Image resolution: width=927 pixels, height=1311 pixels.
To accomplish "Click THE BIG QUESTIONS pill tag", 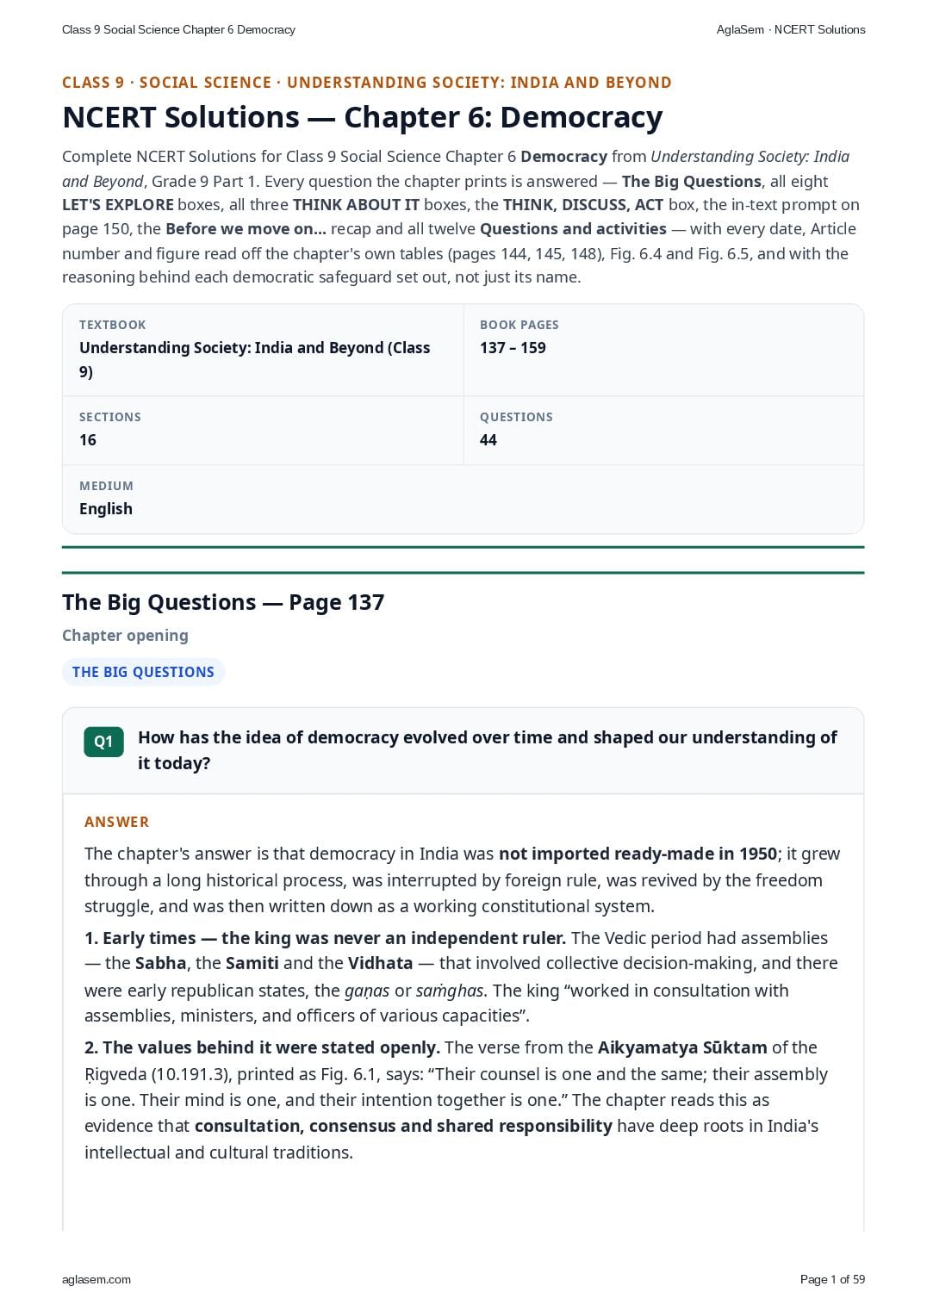I will [x=143, y=672].
